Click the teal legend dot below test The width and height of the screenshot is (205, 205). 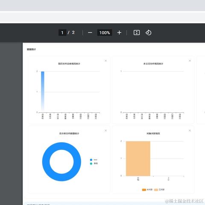coord(91,164)
